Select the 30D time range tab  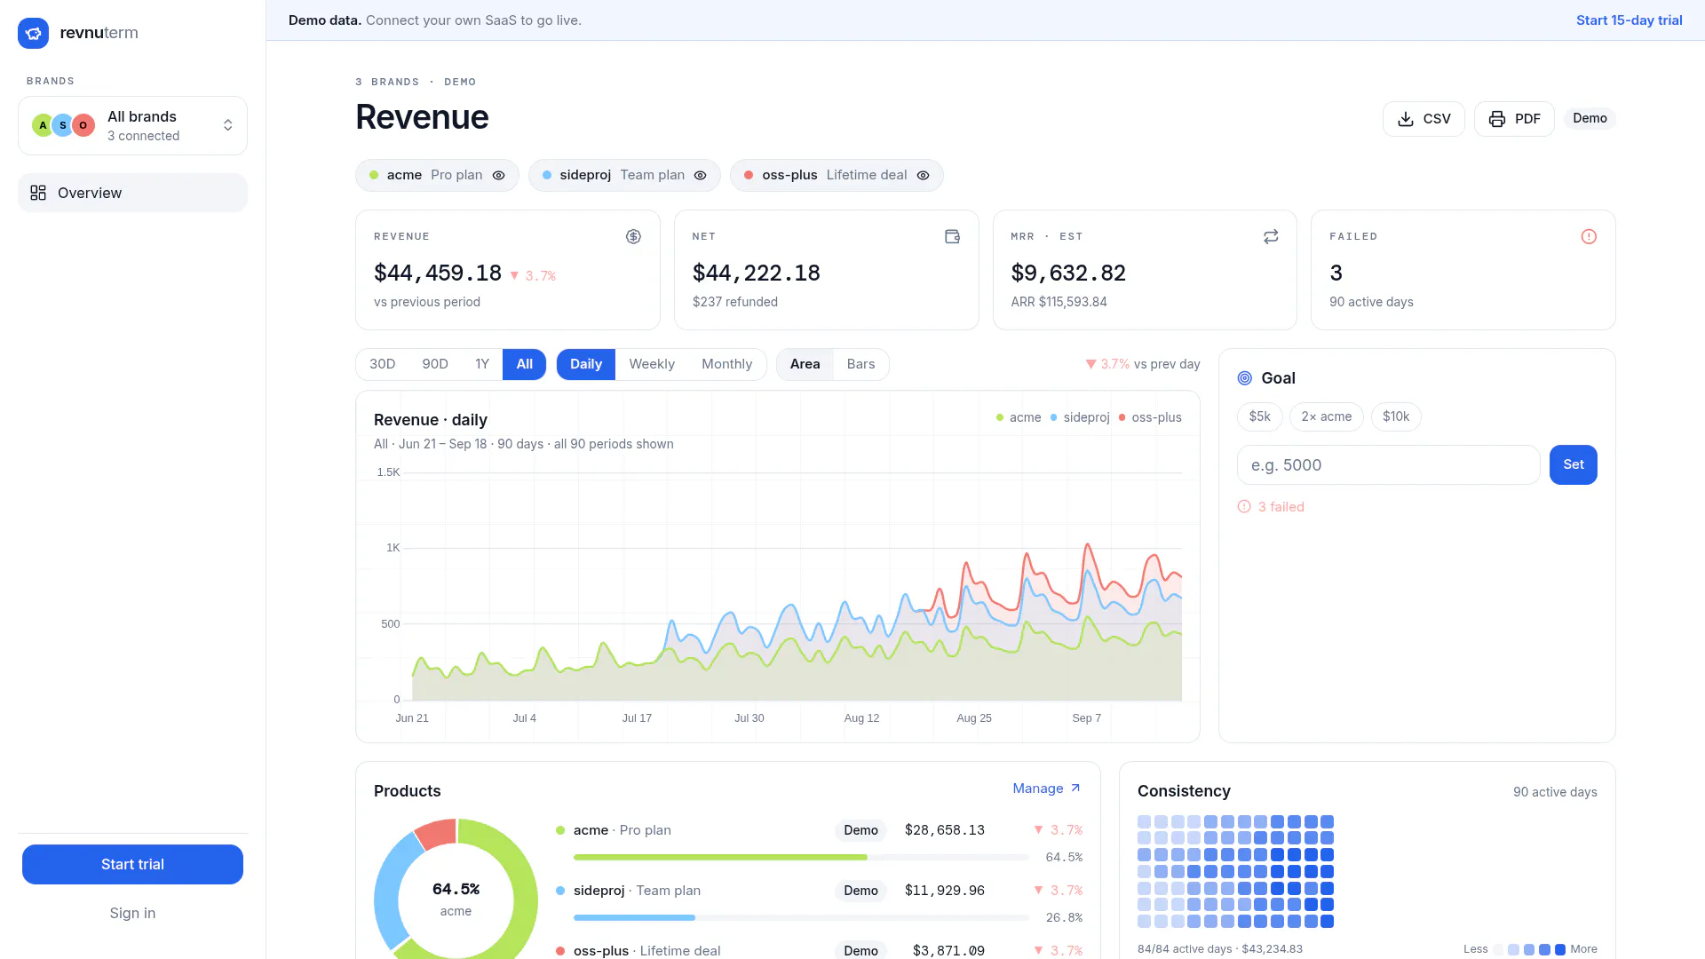383,364
